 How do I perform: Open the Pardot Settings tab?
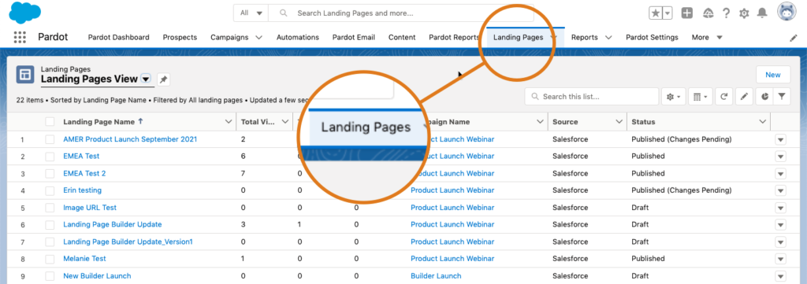pyautogui.click(x=652, y=38)
